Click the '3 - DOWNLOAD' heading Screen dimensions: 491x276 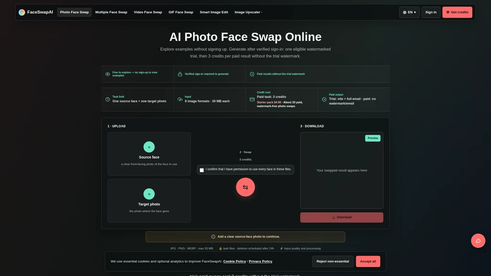pyautogui.click(x=312, y=126)
